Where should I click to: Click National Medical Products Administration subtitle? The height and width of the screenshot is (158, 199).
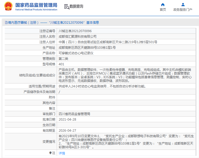pos(36,9)
